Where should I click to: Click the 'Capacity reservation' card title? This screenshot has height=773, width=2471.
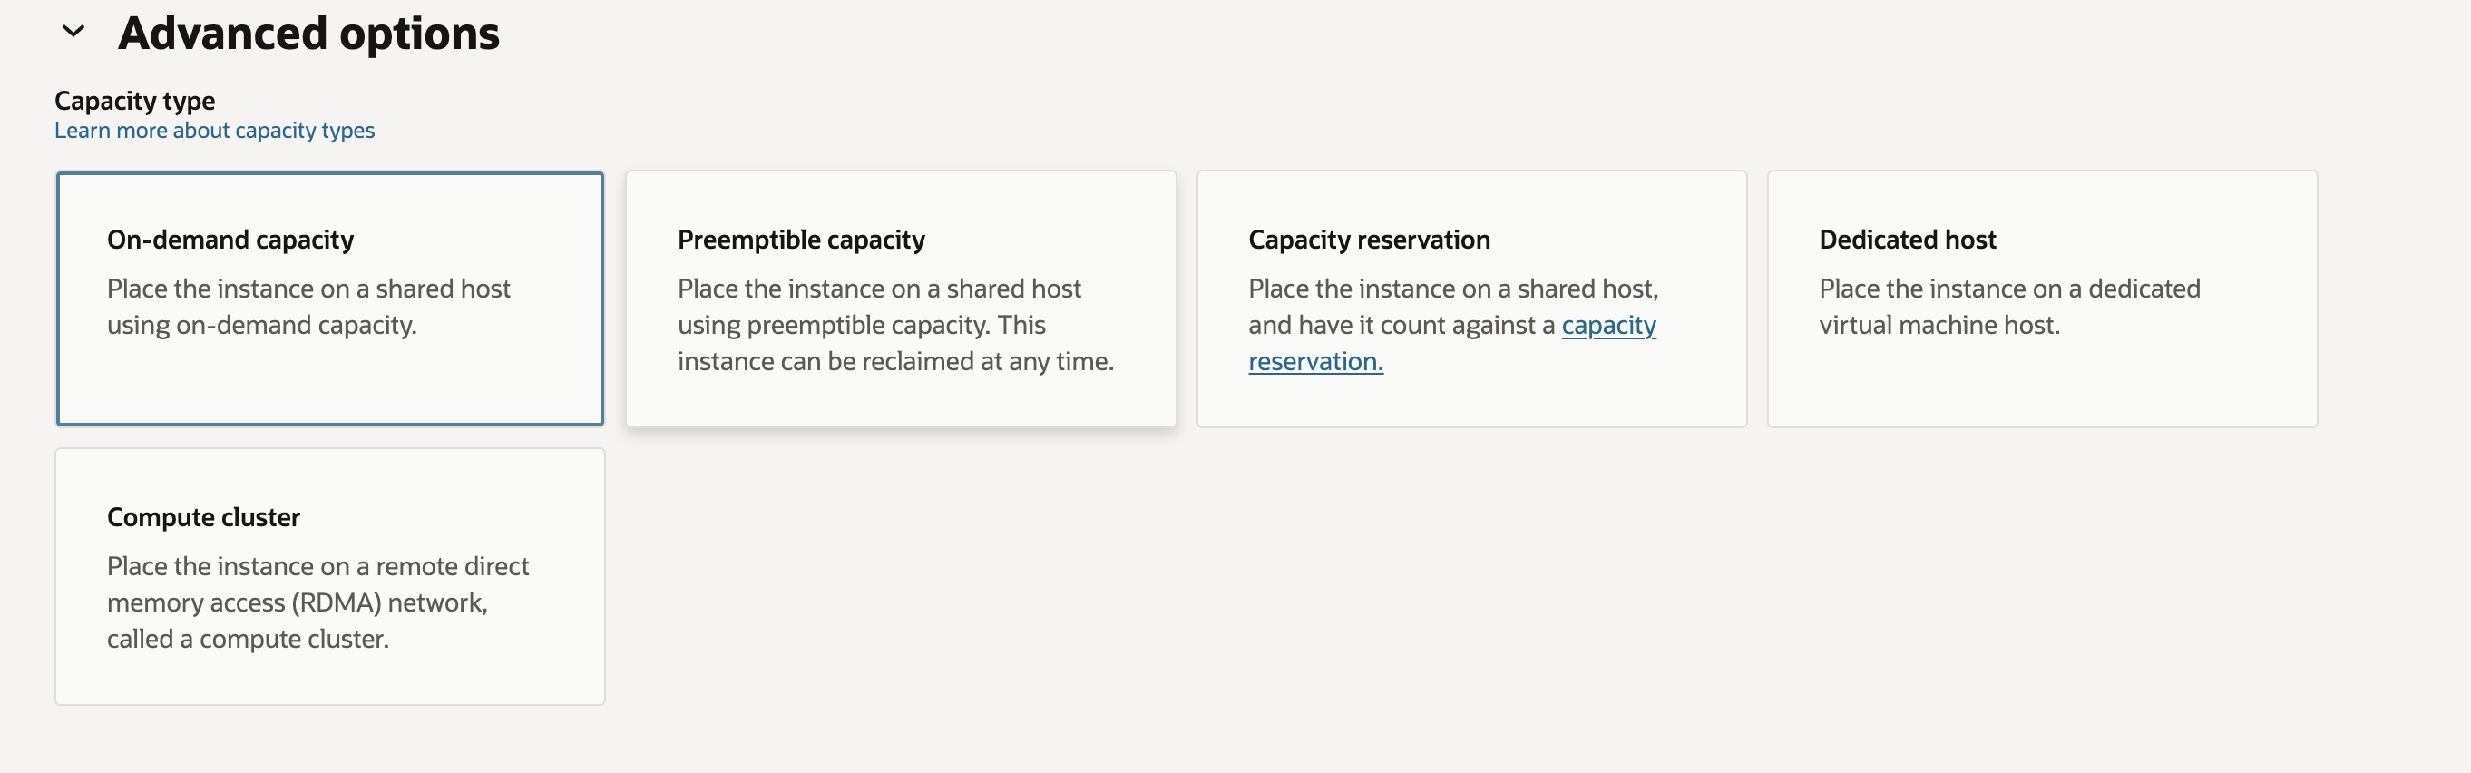(x=1369, y=240)
